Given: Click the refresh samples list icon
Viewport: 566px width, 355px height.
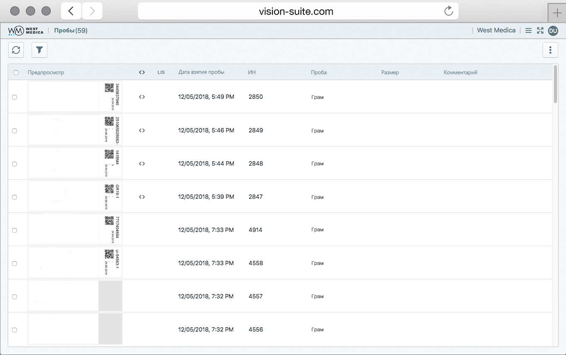Looking at the screenshot, I should coord(16,50).
